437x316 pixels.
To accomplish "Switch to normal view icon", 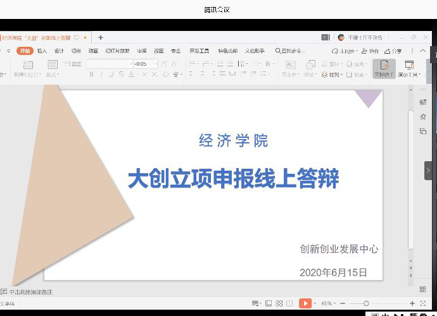I will [x=269, y=303].
